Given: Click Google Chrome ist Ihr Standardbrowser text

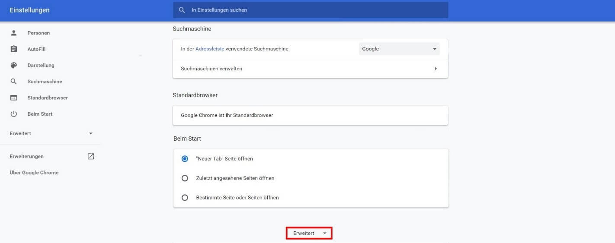Looking at the screenshot, I should 227,115.
